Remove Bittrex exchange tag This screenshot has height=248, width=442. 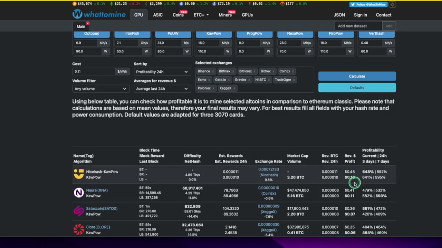273,71
